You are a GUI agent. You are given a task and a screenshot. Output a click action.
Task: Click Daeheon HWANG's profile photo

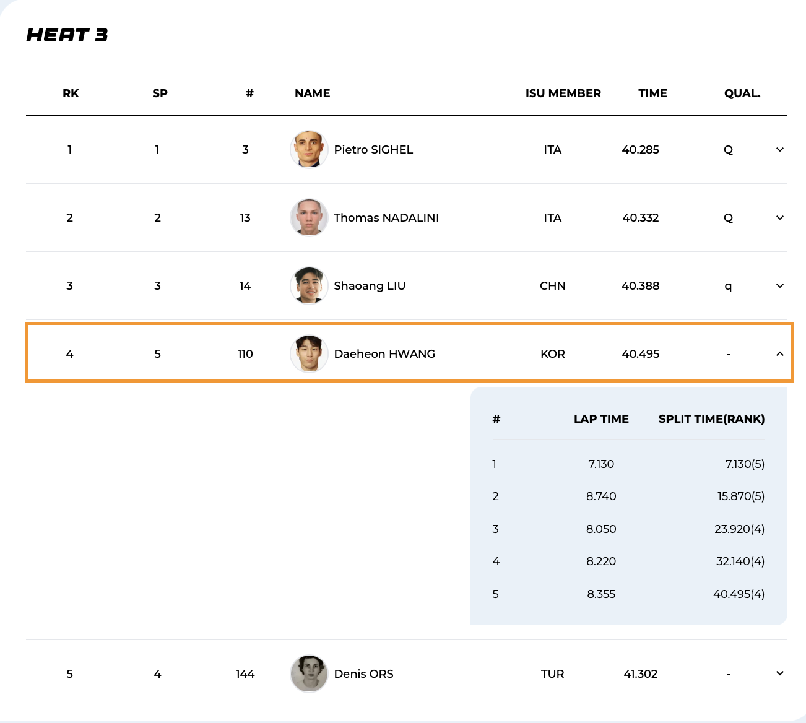point(309,353)
